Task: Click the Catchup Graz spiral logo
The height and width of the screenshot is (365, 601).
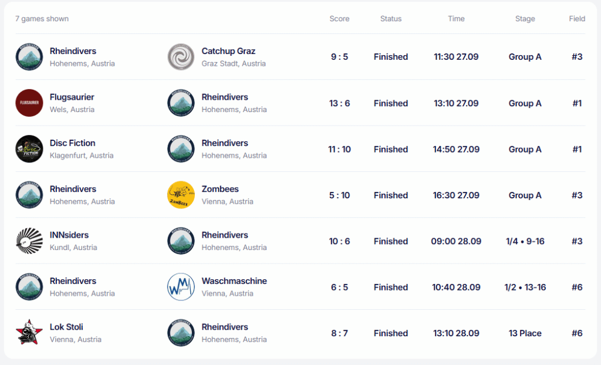Action: (181, 57)
